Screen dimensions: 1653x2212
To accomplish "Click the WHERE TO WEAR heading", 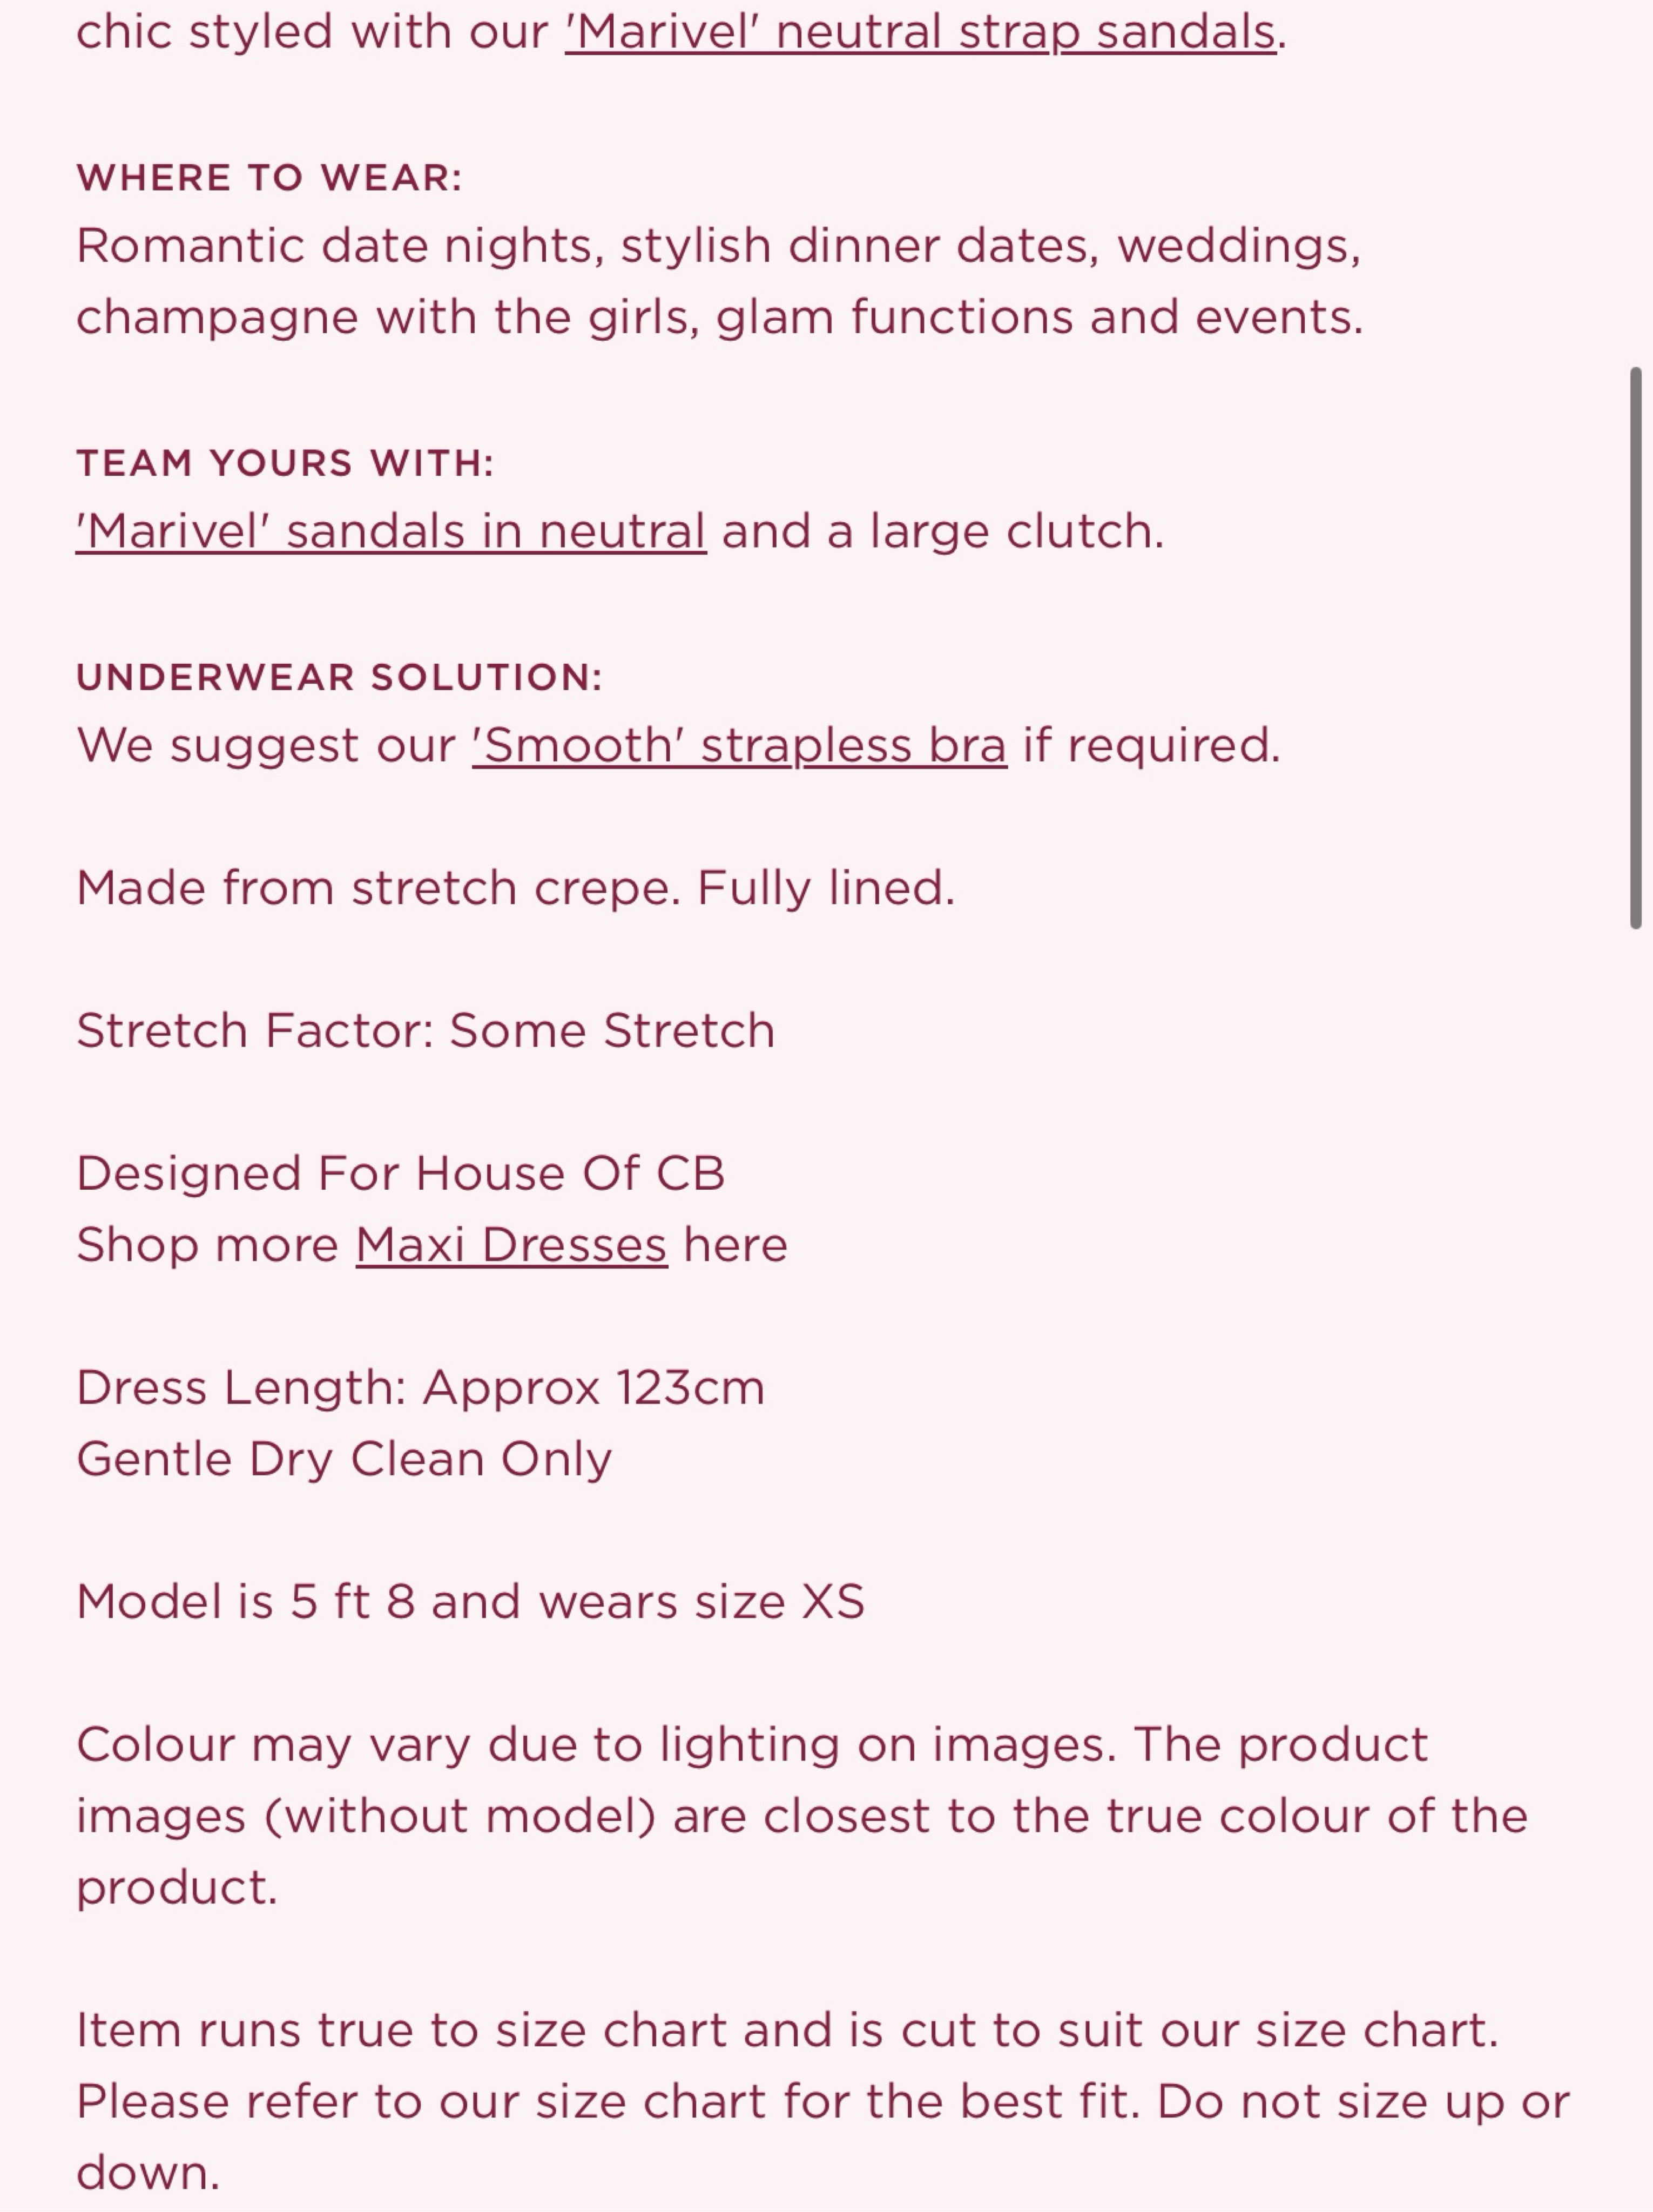I will click(x=269, y=178).
